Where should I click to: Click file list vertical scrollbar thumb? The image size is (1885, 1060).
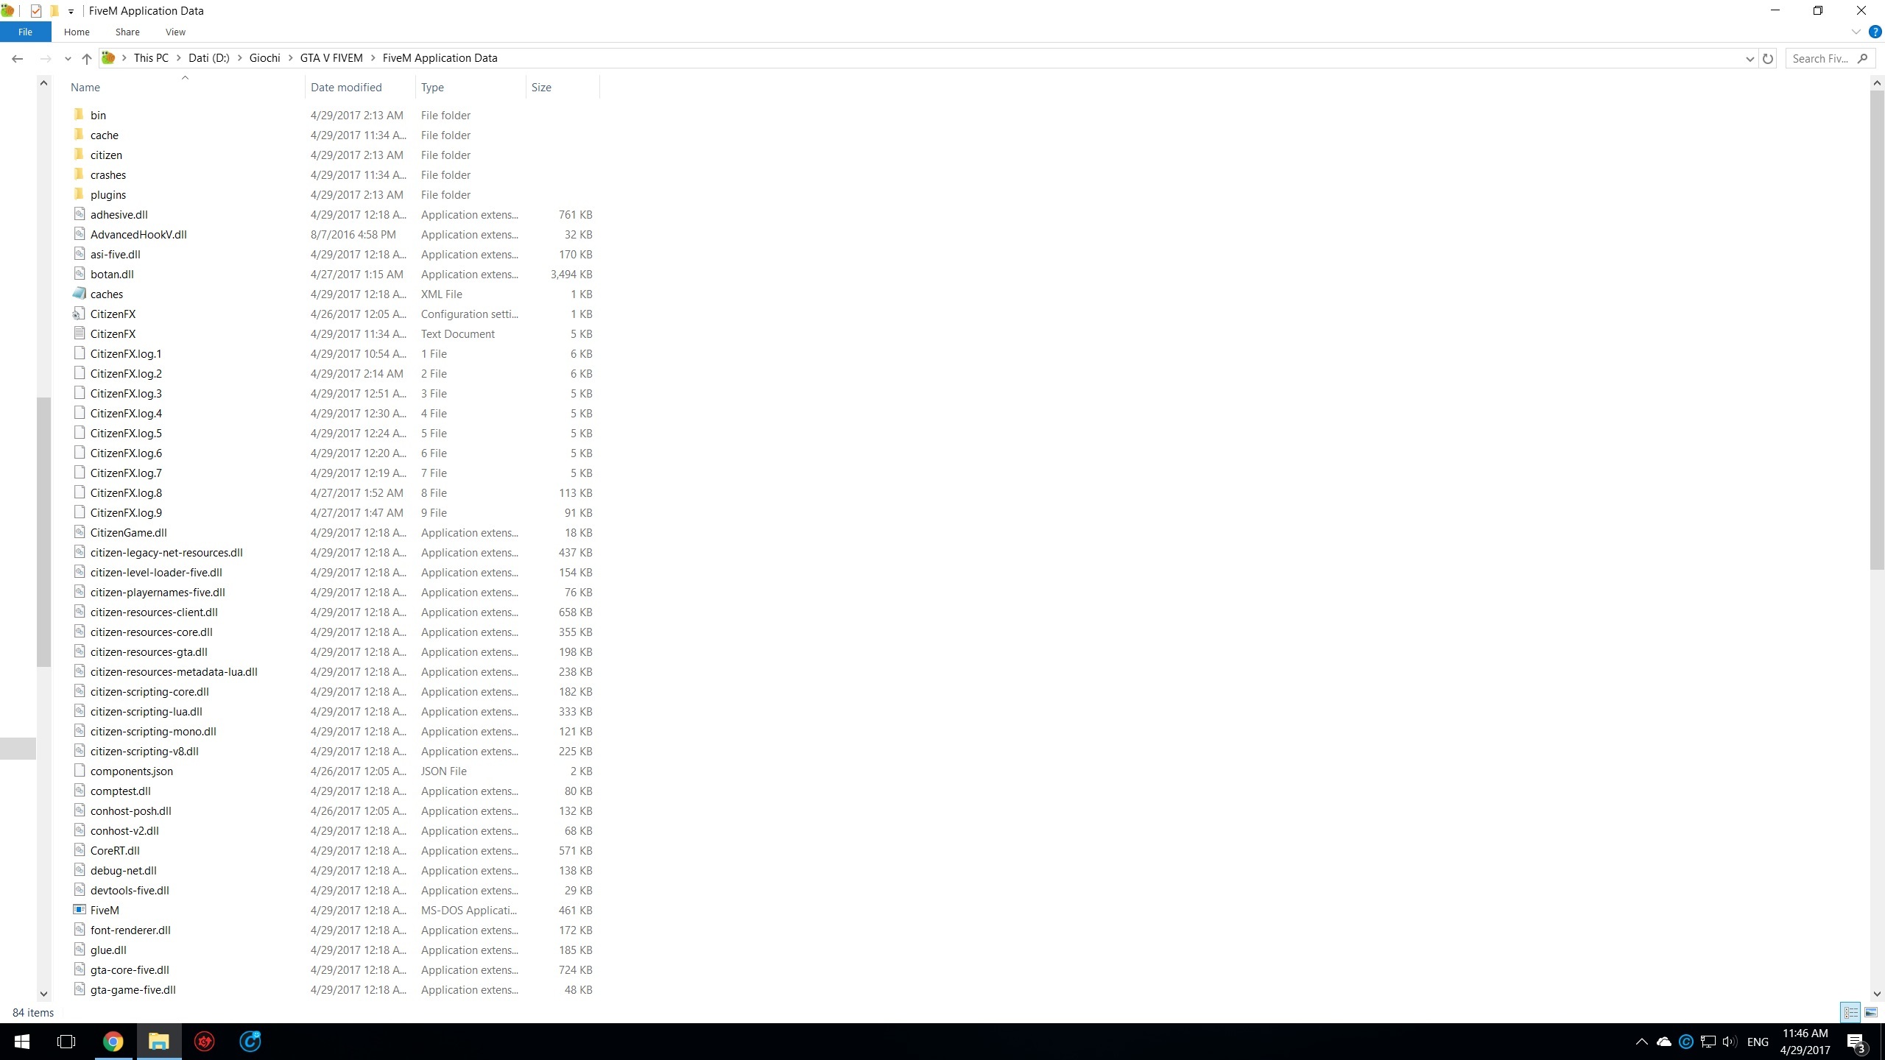tap(1877, 330)
